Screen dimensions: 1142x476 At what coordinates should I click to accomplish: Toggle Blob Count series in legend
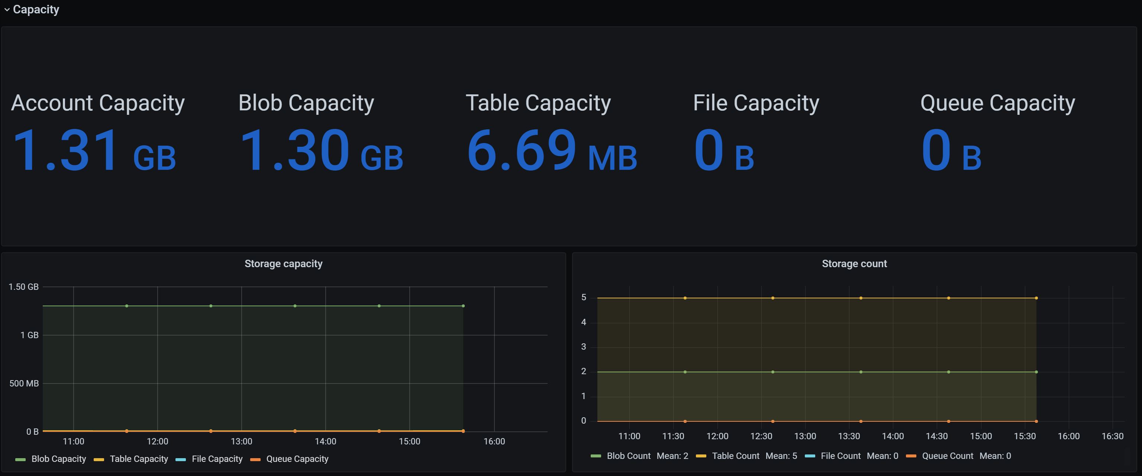pyautogui.click(x=628, y=456)
